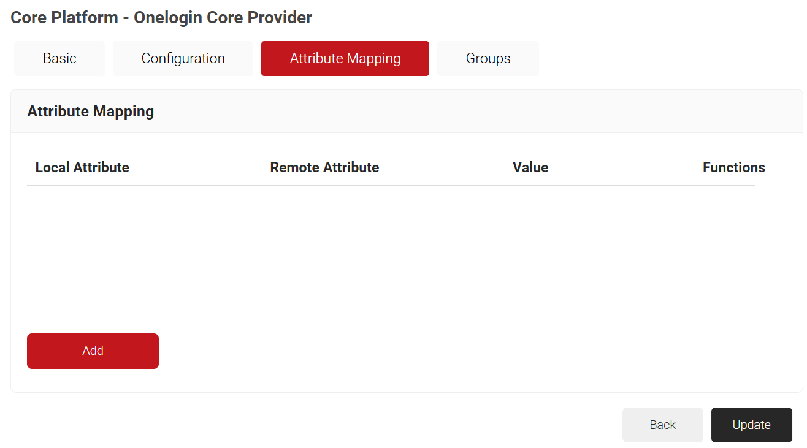The image size is (807, 448).
Task: Click the Attribute Mapping panel heading
Action: 91,112
